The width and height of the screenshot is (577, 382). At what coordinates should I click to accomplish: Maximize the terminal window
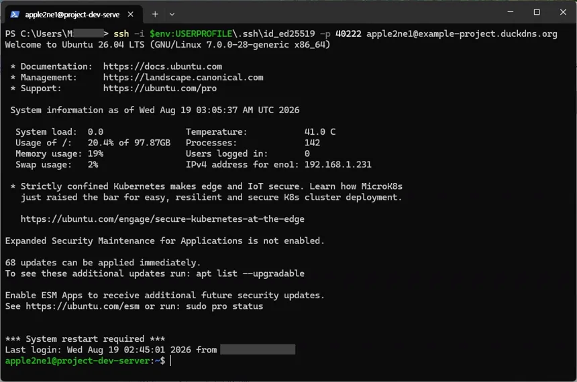(537, 12)
